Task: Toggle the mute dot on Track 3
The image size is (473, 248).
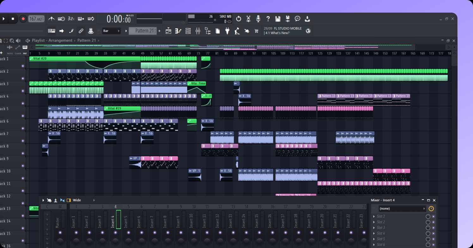Action: [22, 91]
